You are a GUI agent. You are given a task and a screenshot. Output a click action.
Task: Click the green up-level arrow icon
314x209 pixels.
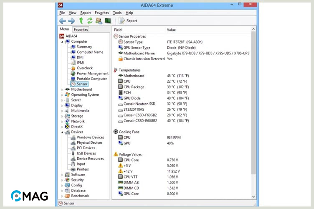click(81, 21)
